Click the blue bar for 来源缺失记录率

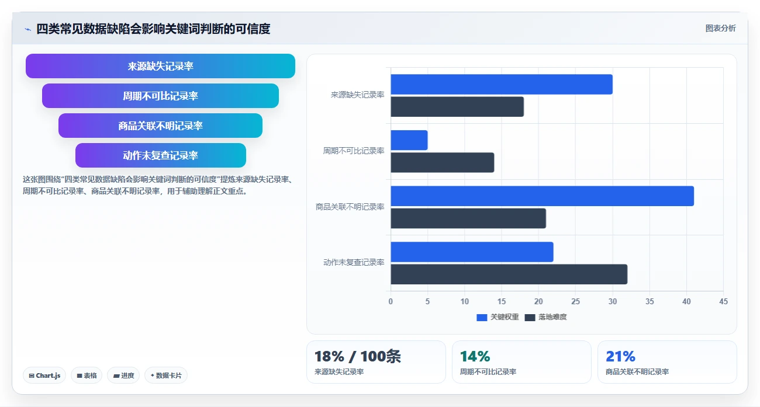[502, 84]
